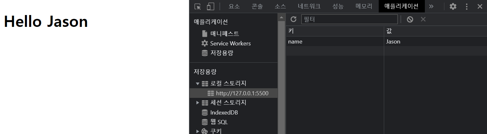Open 매니페스트 in sidebar
The image size is (487, 134).
pyautogui.click(x=225, y=34)
